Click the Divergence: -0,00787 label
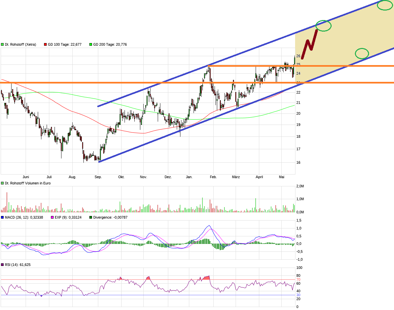 (x=110, y=218)
